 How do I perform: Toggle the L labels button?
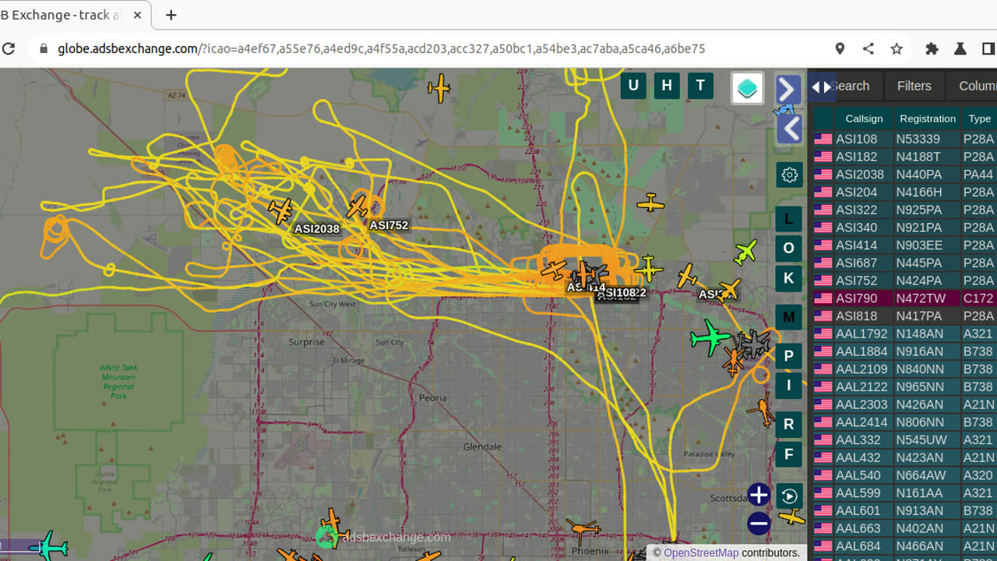789,219
